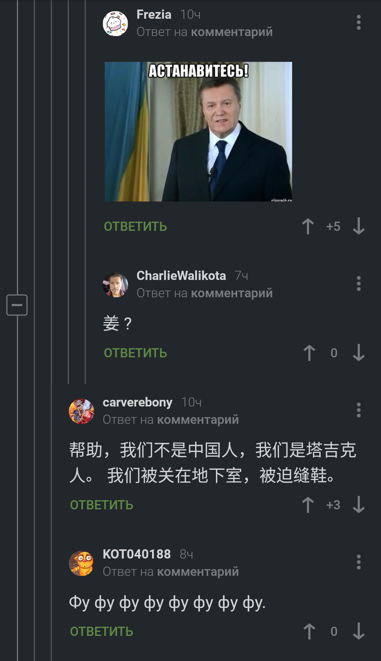Reply to Frezia's comment via ОТВЕТИТЬ
Screen dimensions: 381x661
click(135, 227)
